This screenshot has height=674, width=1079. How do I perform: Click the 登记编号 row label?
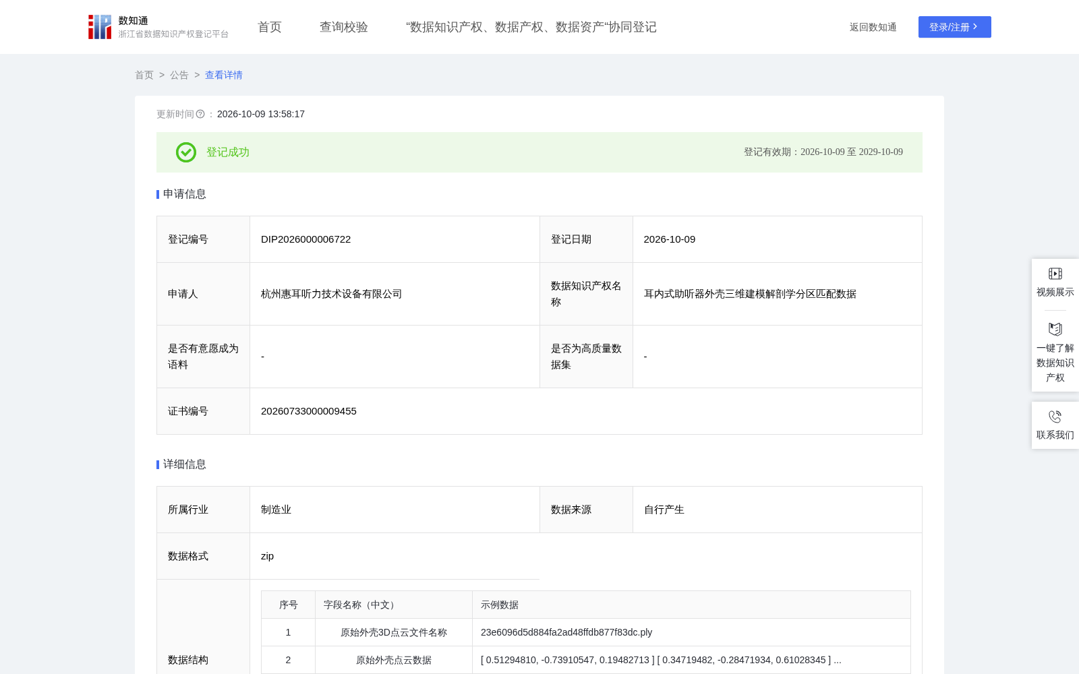188,239
